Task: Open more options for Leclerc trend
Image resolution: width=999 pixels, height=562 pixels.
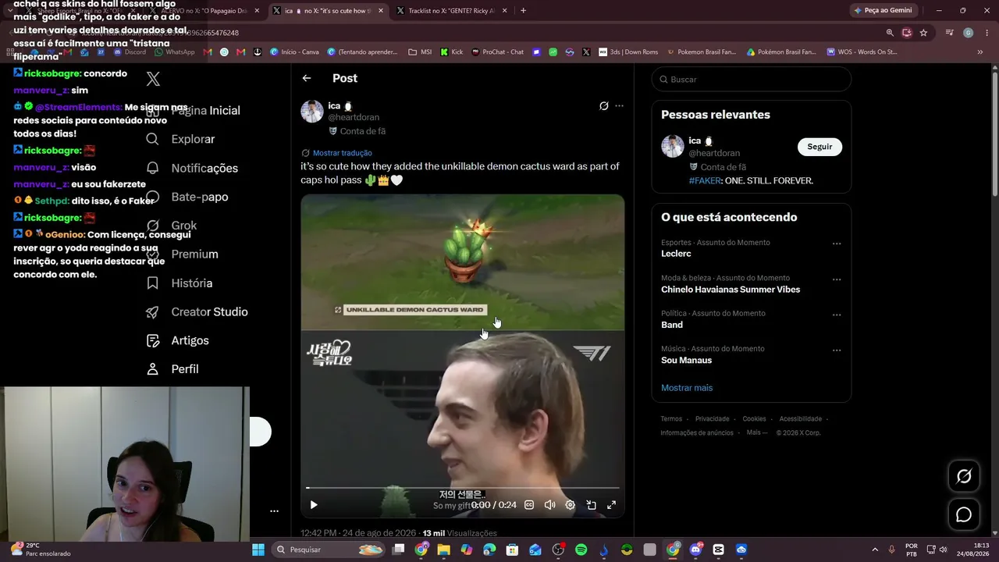Action: pyautogui.click(x=837, y=244)
